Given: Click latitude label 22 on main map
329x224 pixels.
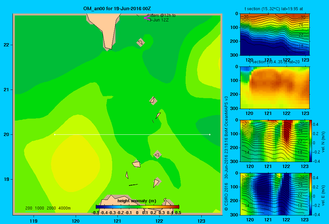Looking at the screenshot, I should [7, 45].
